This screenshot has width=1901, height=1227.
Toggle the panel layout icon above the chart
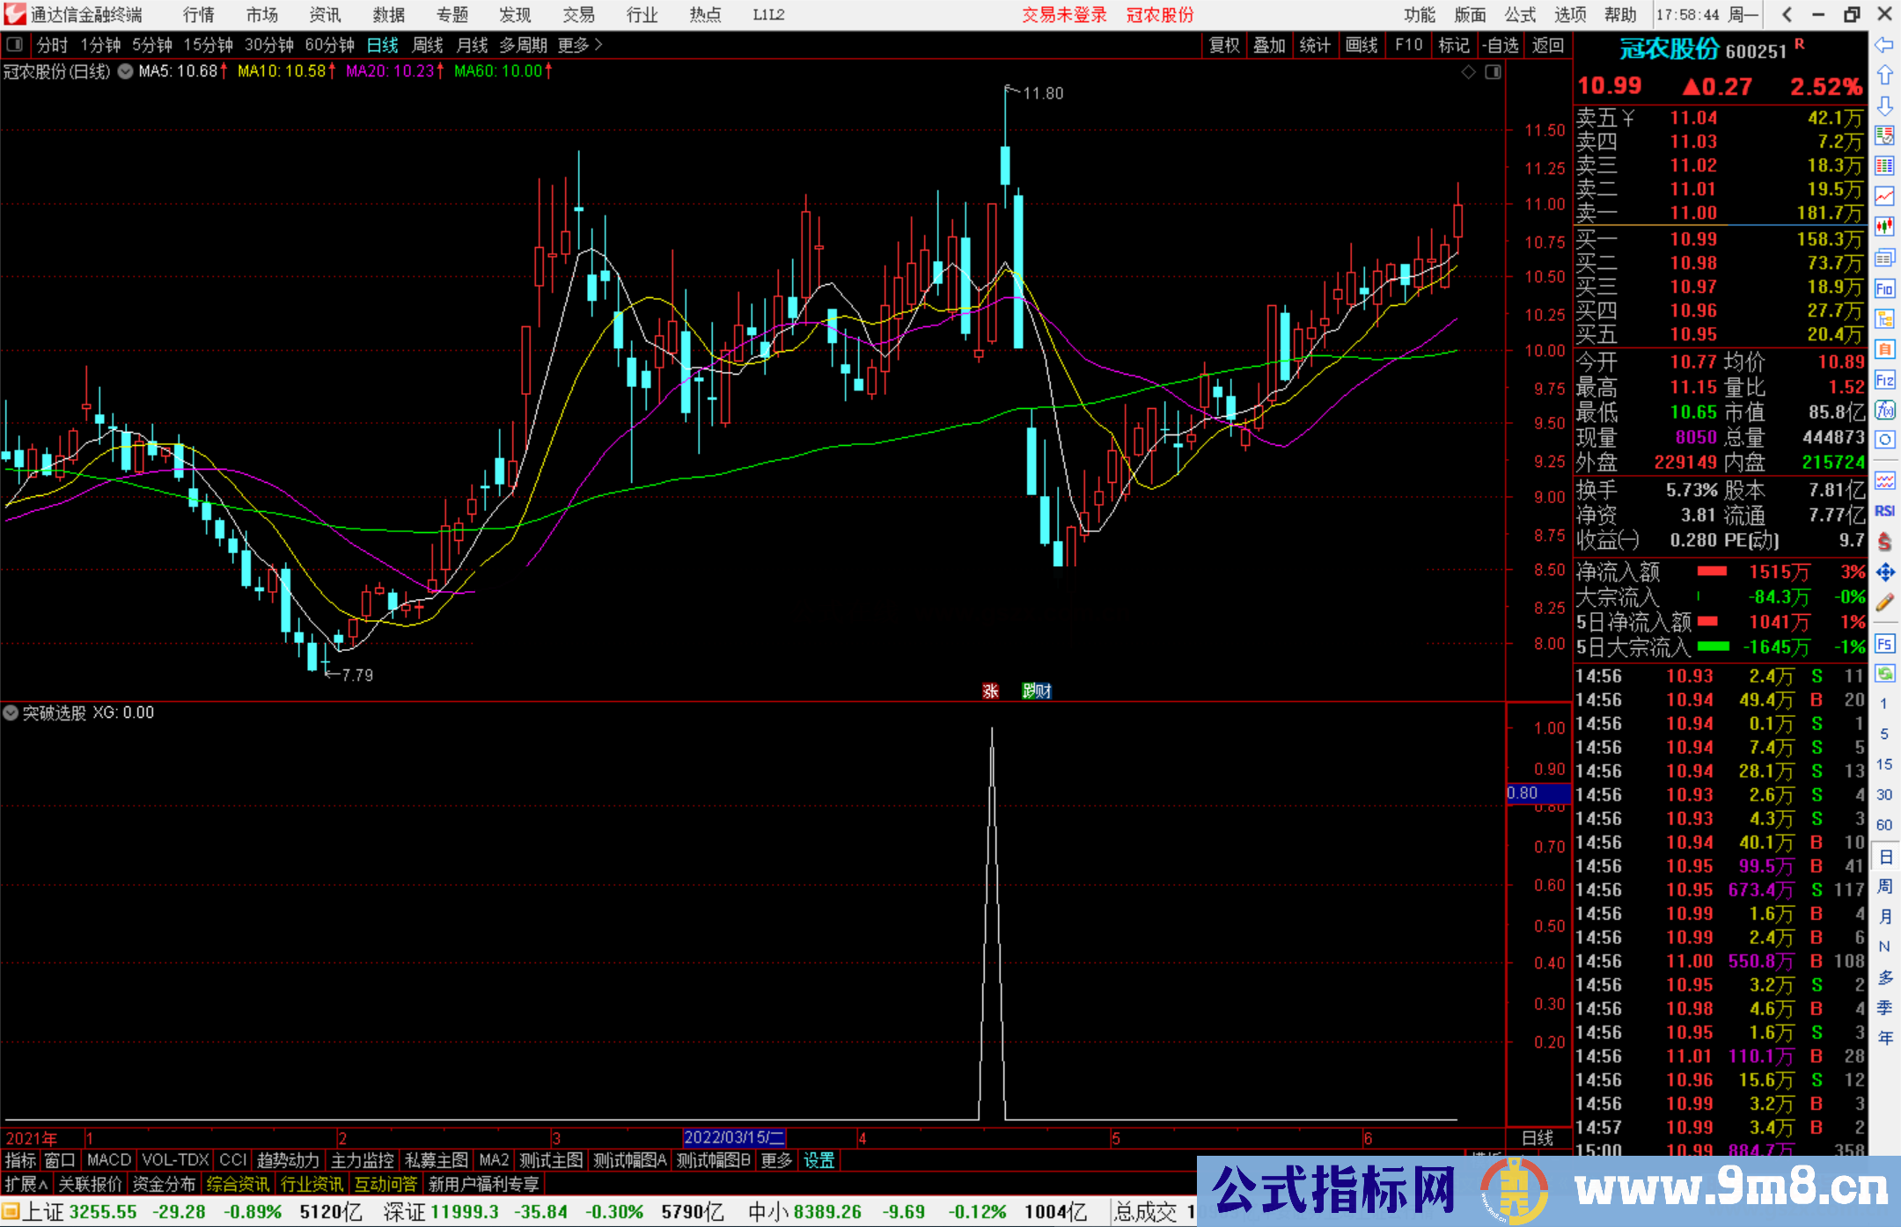(1493, 72)
